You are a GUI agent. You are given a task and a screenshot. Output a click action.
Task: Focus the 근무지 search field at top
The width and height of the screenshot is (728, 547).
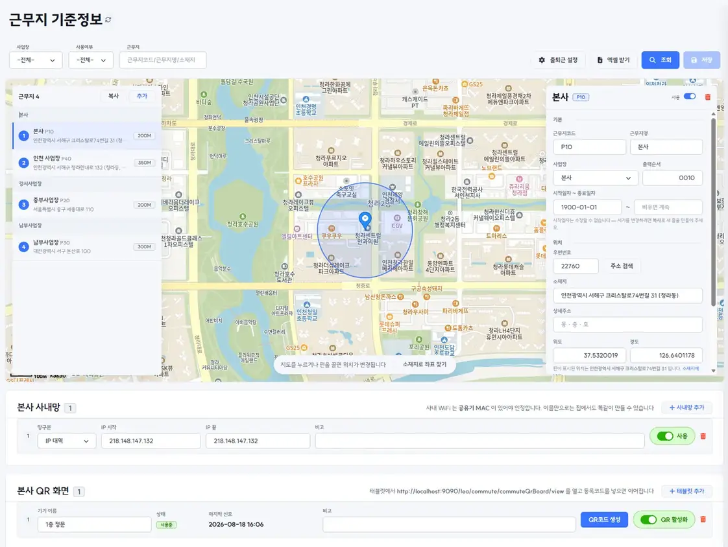(162, 60)
